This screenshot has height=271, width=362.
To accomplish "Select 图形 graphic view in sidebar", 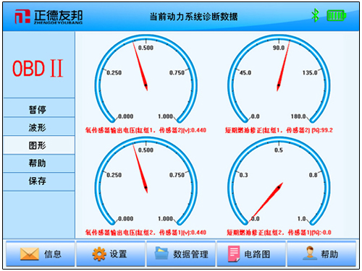I will [39, 145].
